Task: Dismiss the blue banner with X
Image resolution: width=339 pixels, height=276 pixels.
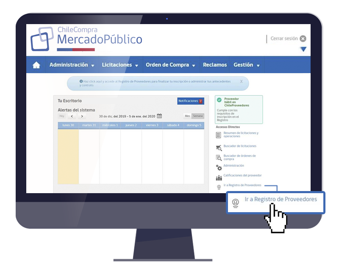Action: point(241,82)
